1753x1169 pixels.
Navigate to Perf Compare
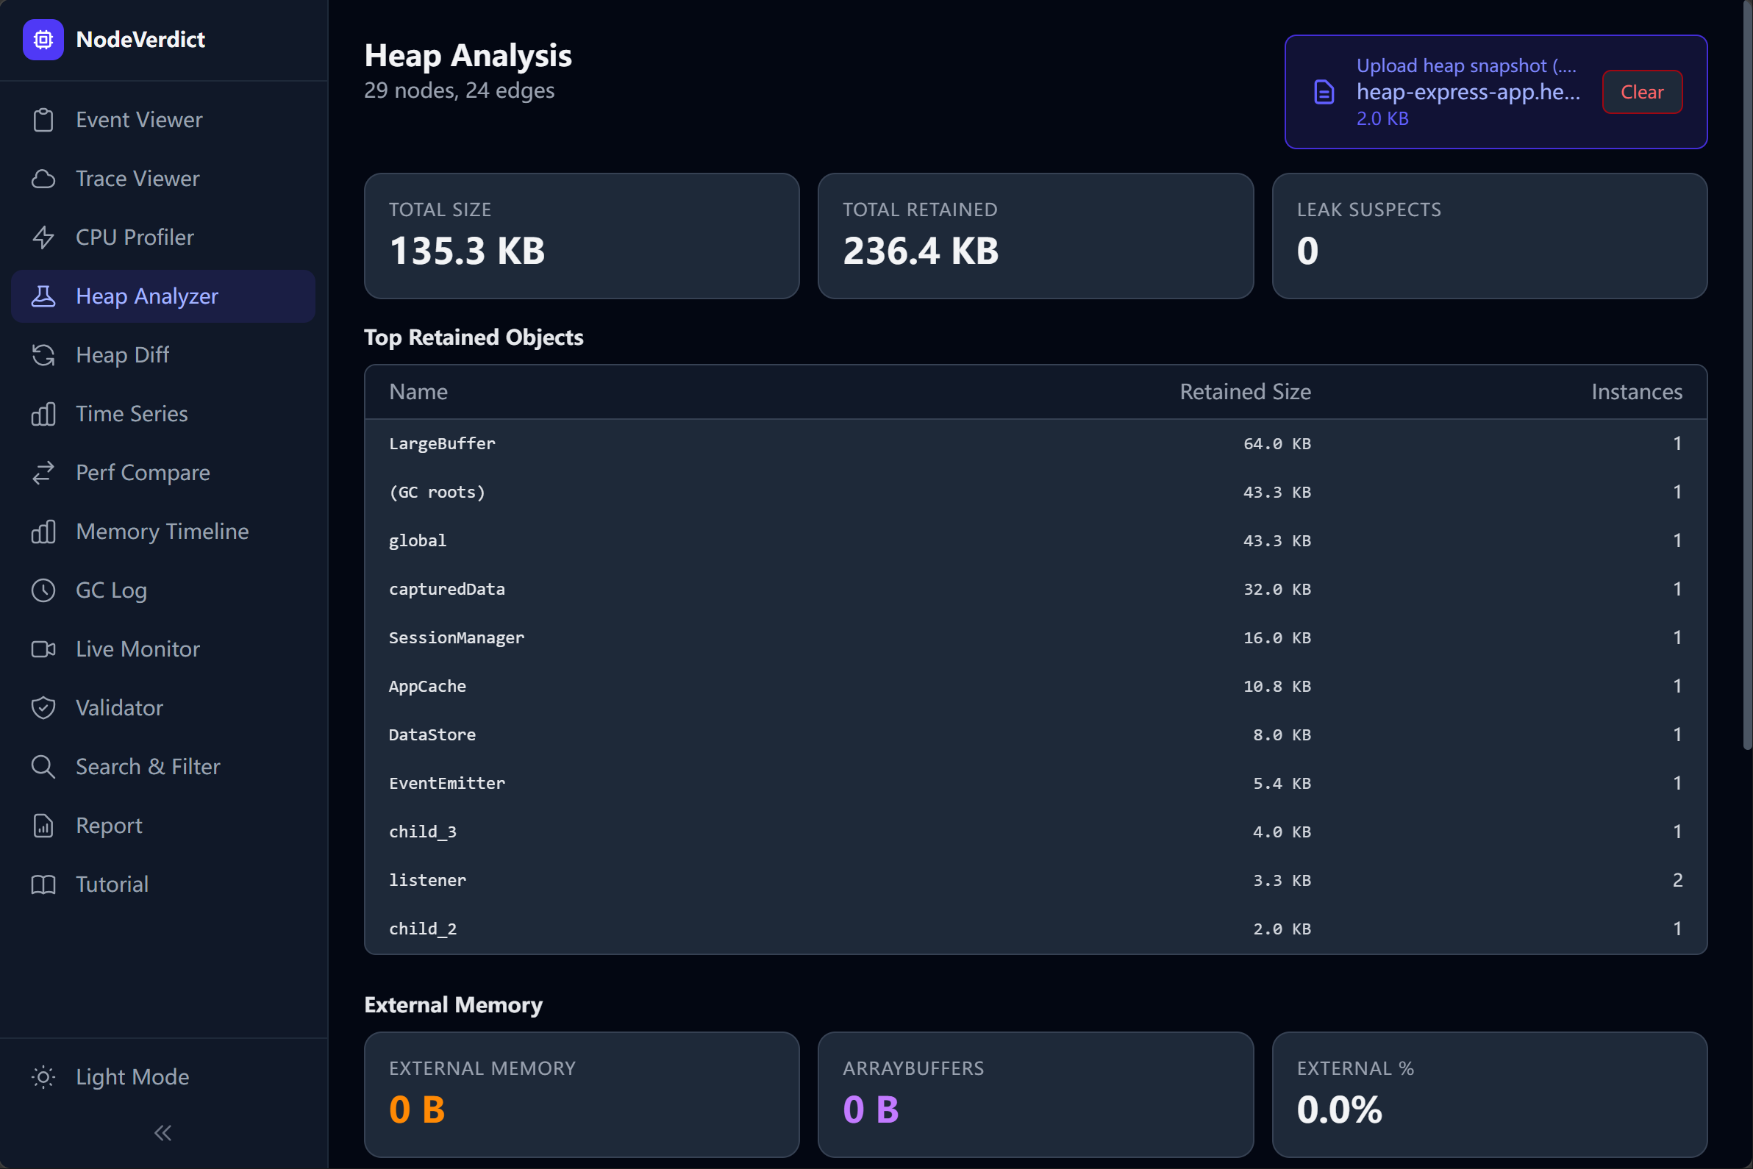163,473
